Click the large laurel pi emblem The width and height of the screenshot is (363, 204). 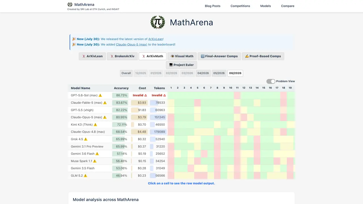point(158,22)
